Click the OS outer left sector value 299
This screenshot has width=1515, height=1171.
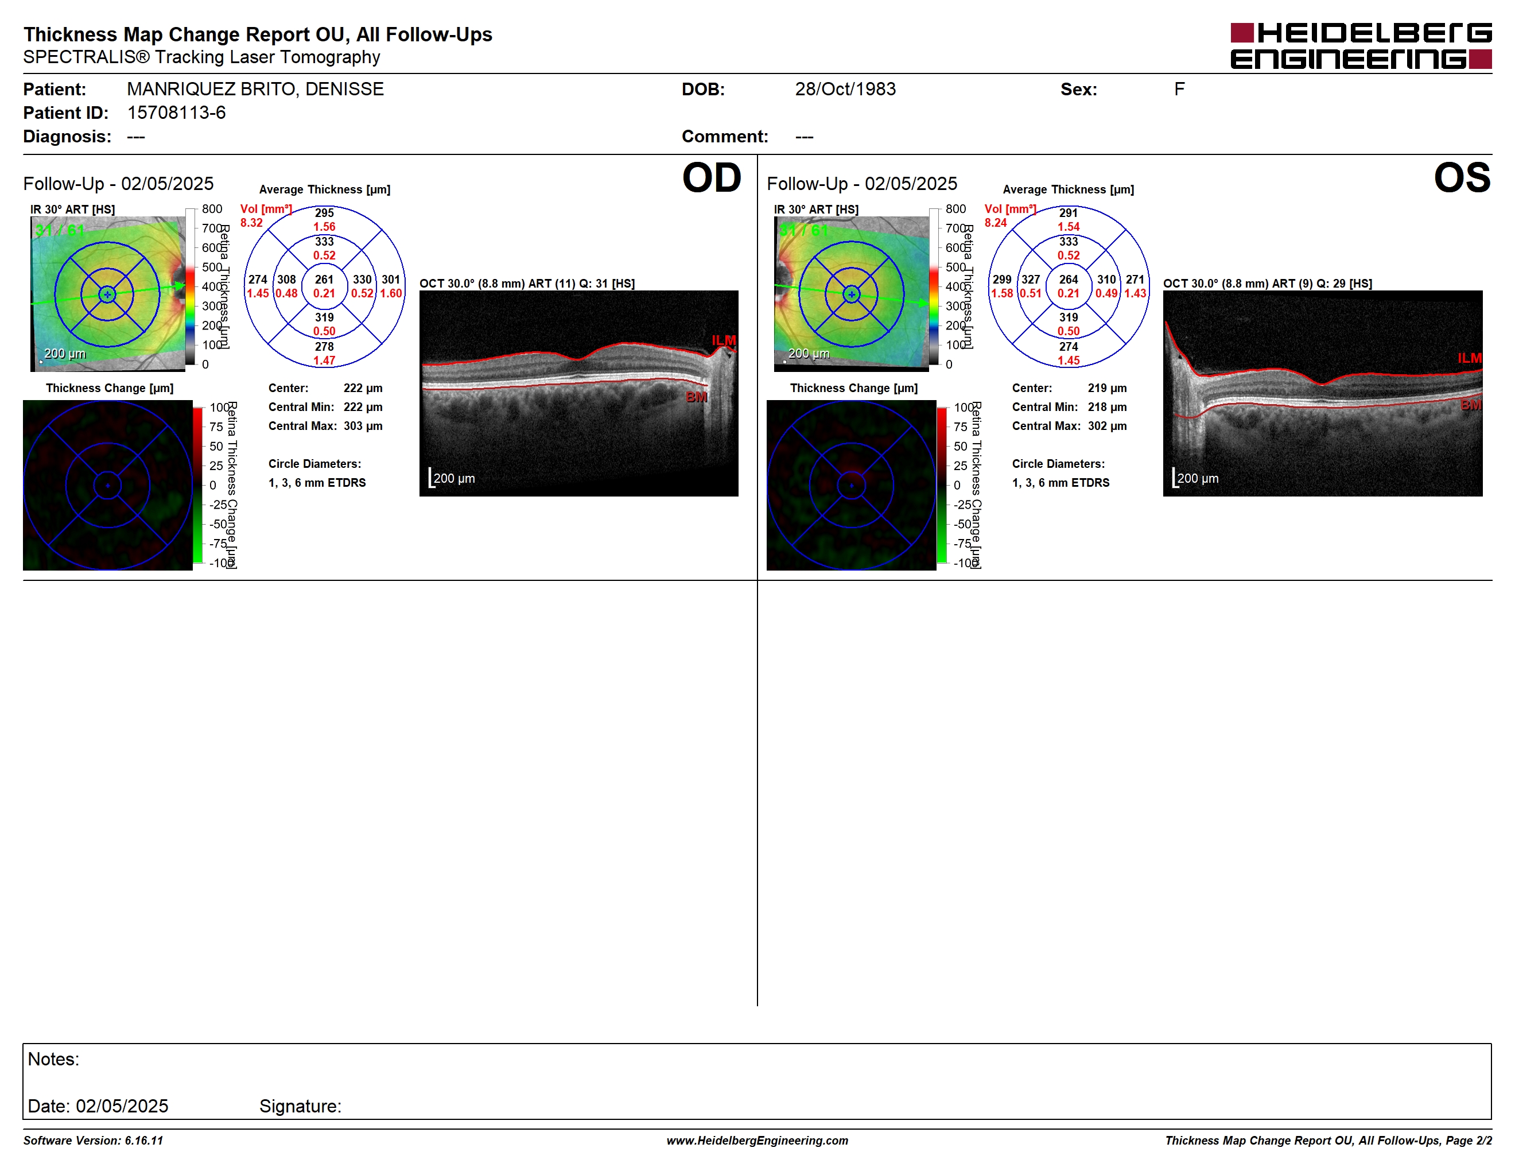point(1001,279)
